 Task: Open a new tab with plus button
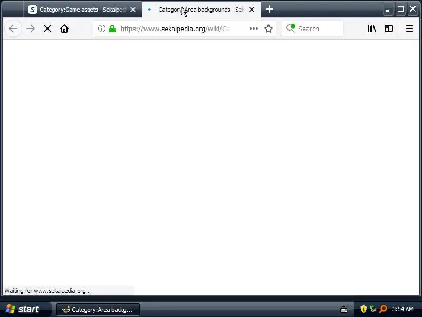click(270, 10)
